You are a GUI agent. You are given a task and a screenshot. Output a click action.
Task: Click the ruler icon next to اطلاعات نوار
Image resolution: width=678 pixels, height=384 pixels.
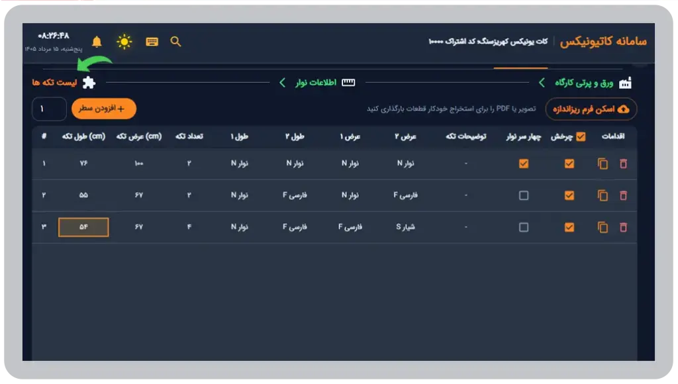(348, 83)
